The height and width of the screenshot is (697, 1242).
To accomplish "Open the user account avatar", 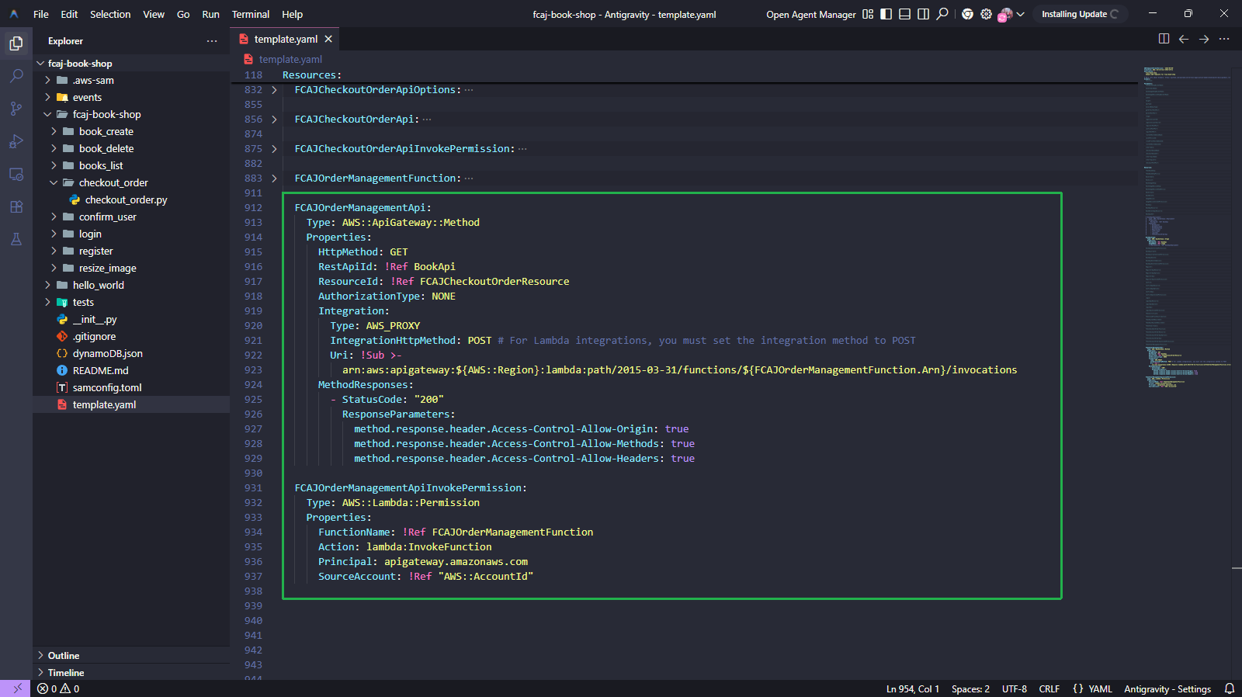I will click(1005, 14).
